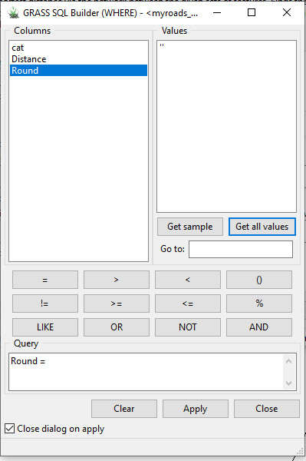The image size is (306, 461).
Task: Insert the equals operator
Action: (x=45, y=280)
